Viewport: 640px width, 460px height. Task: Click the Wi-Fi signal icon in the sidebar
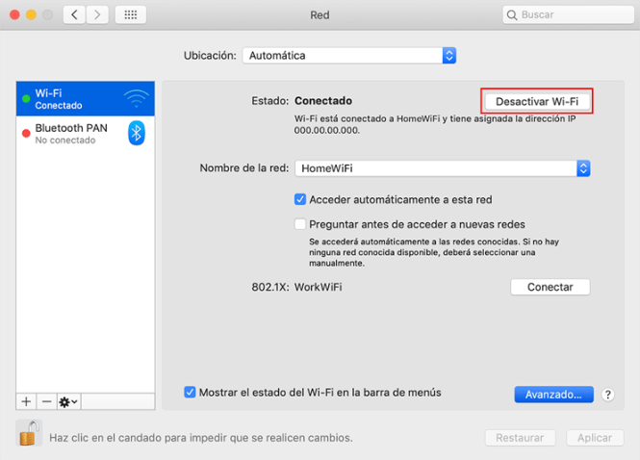click(136, 99)
